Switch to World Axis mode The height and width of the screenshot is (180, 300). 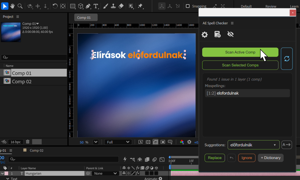point(170,6)
